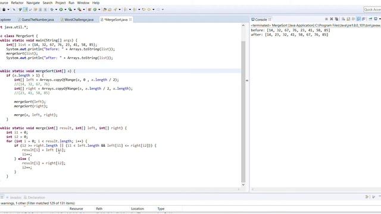This screenshot has width=381, height=214.
Task: Click Remove Launch X icon in Console
Action: [x=332, y=19]
